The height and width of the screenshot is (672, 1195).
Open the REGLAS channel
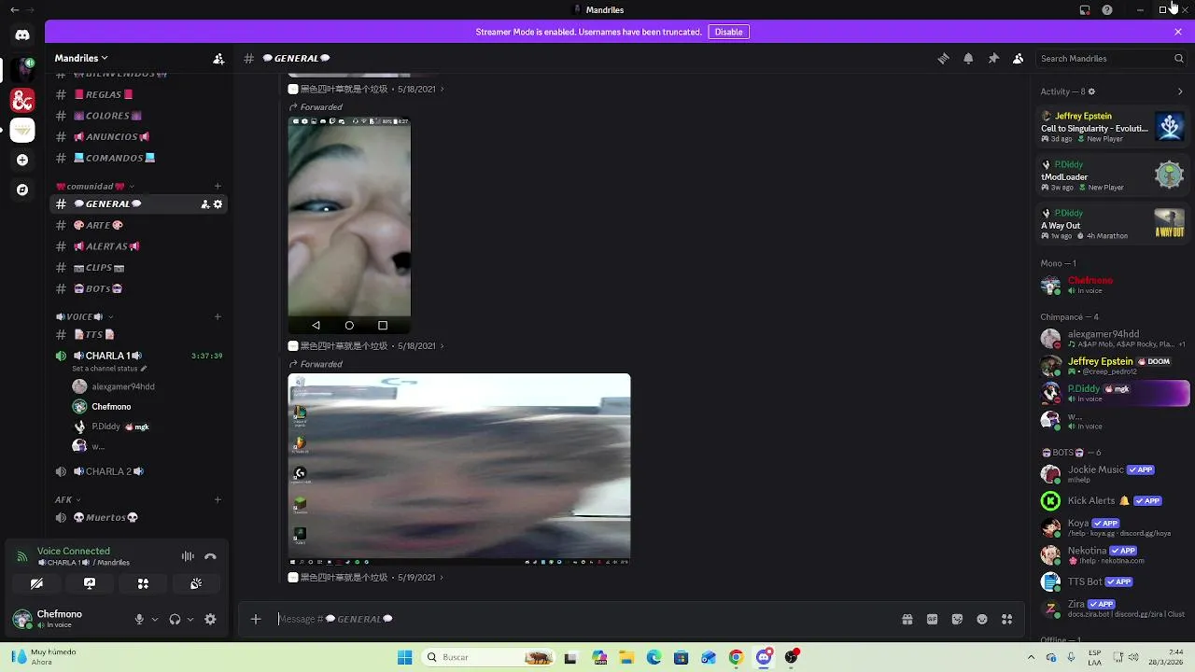138,94
